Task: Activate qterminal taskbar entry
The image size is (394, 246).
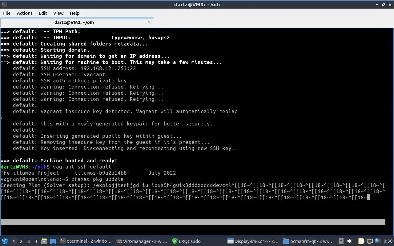Action: click(x=86, y=241)
